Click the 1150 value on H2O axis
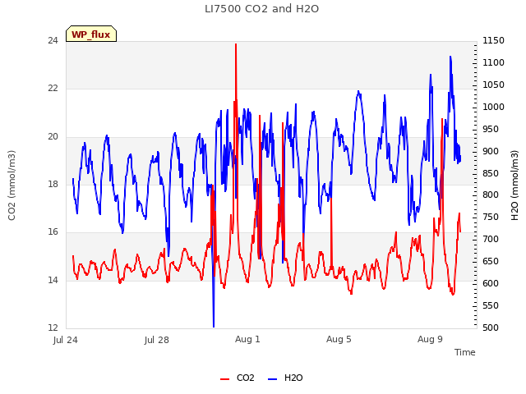The height and width of the screenshot is (394, 526). [x=493, y=40]
